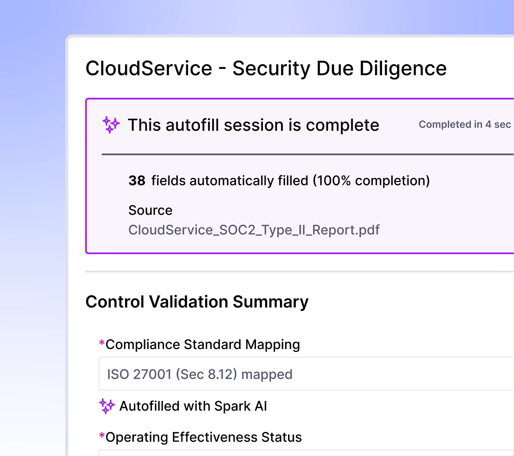Click the red asterisk before Compliance Standard Mapping
514x456 pixels.
click(102, 343)
